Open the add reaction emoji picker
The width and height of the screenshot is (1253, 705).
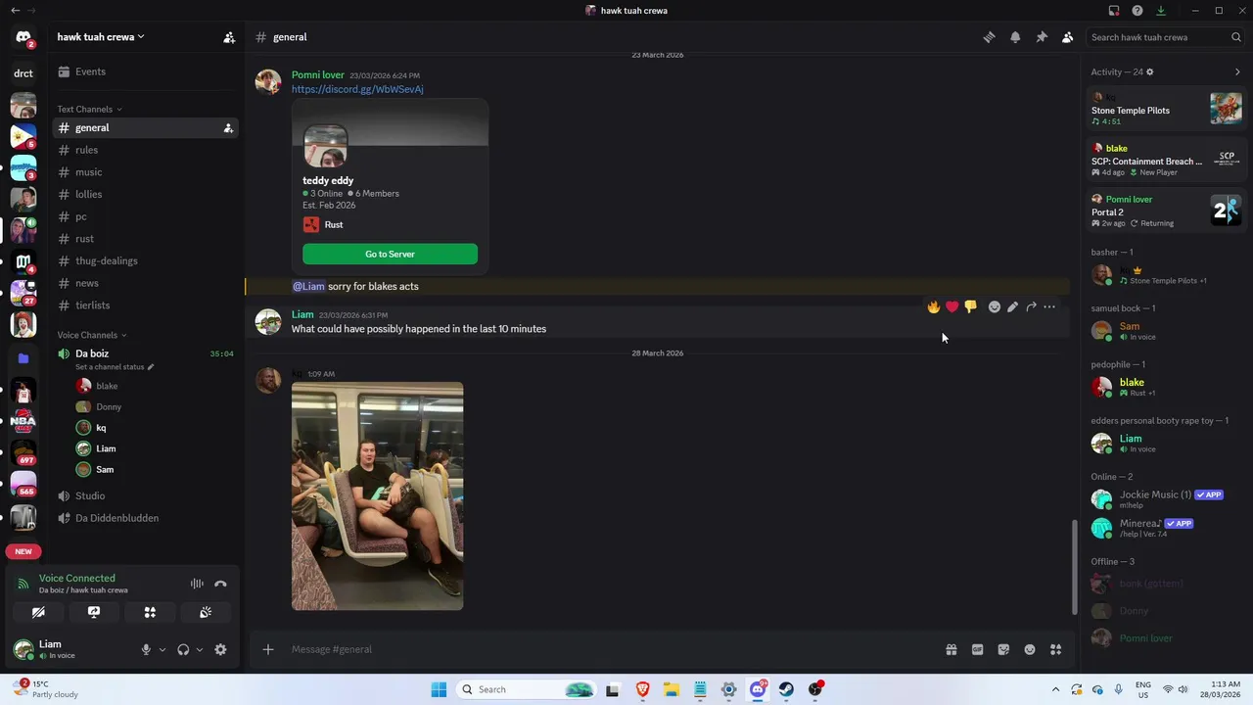[x=995, y=306]
